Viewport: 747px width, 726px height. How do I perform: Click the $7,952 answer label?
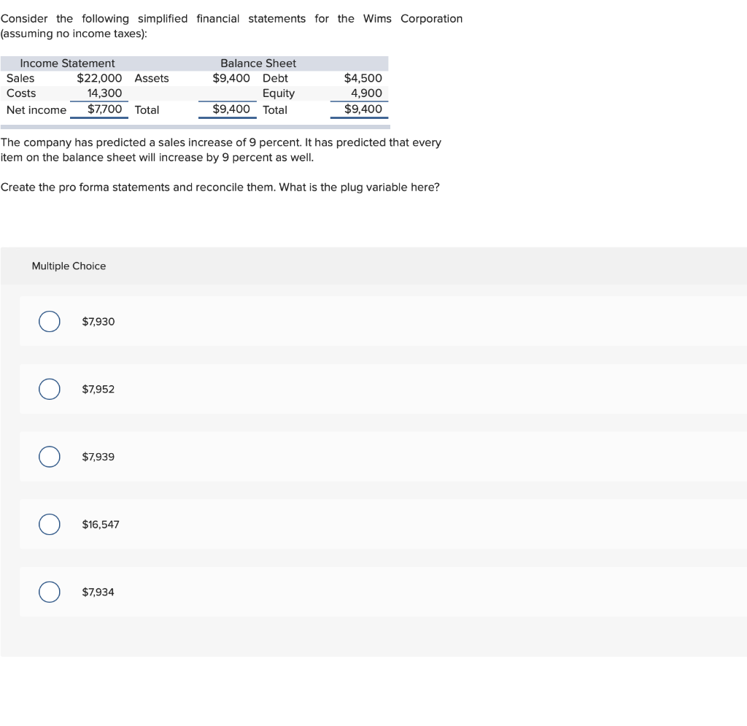coord(98,390)
